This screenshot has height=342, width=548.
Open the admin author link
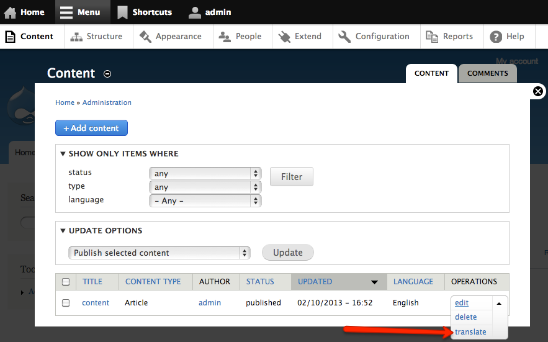210,303
